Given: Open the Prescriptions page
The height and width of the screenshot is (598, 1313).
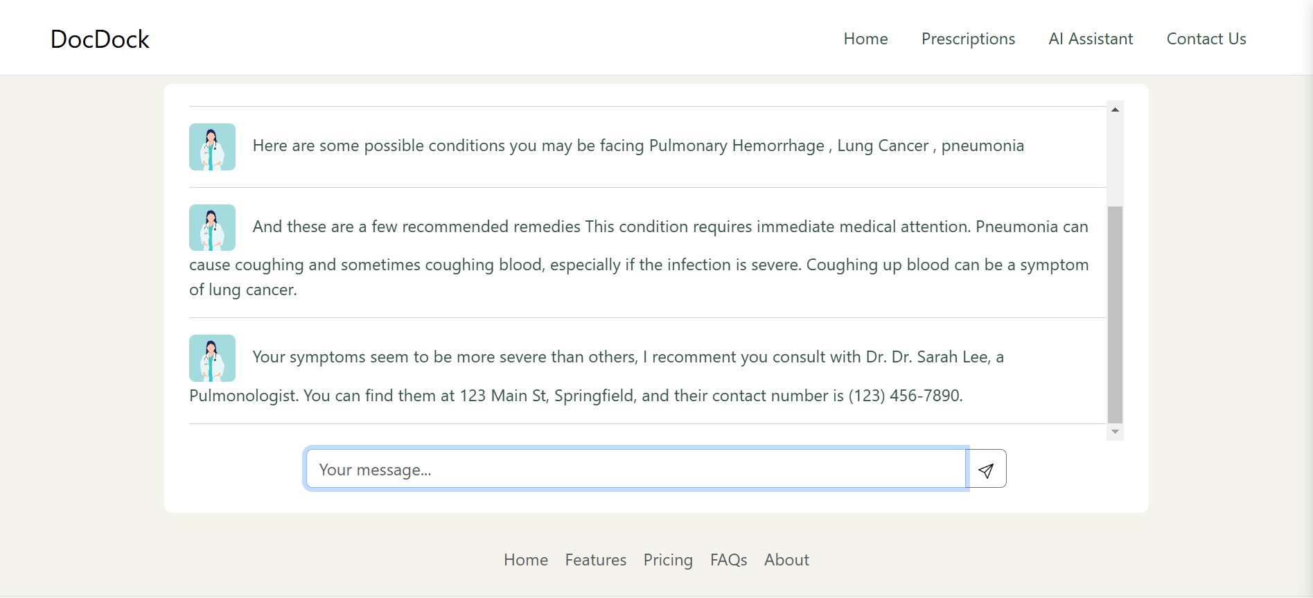Looking at the screenshot, I should pyautogui.click(x=968, y=39).
